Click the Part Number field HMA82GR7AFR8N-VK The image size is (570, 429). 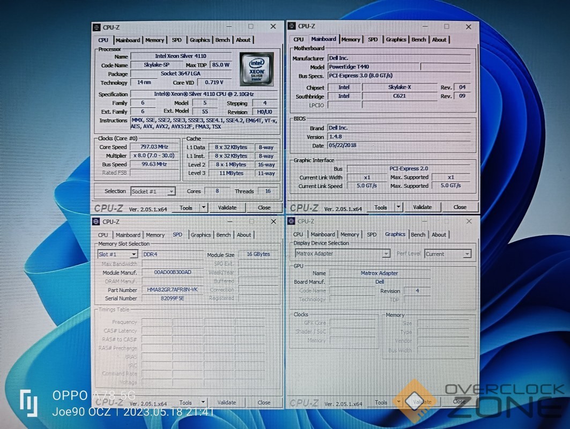pyautogui.click(x=172, y=290)
